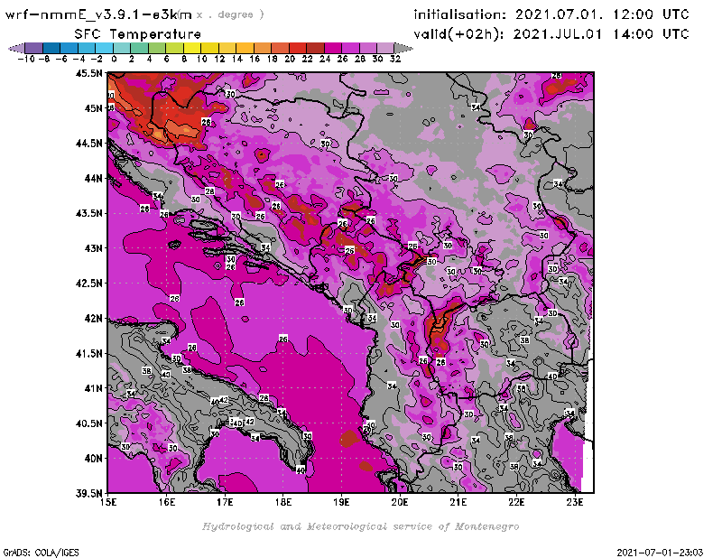This screenshot has width=722, height=558.
Task: Select the 26 to 28 legend swatch
Action: point(350,49)
